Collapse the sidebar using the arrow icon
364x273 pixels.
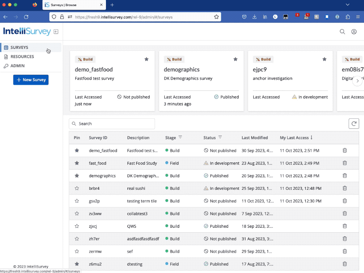[56, 32]
